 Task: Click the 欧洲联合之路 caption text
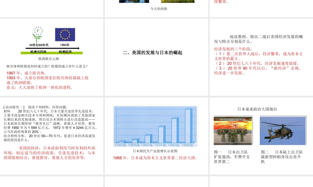(49, 59)
